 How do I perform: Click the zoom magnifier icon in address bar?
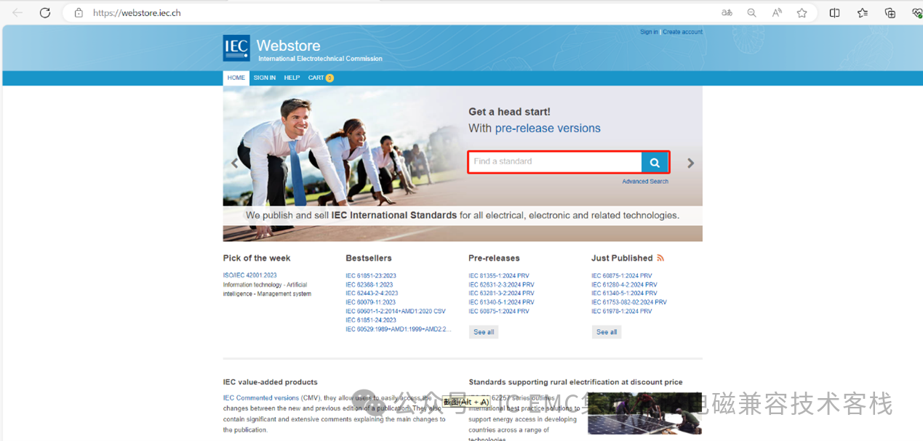click(752, 12)
